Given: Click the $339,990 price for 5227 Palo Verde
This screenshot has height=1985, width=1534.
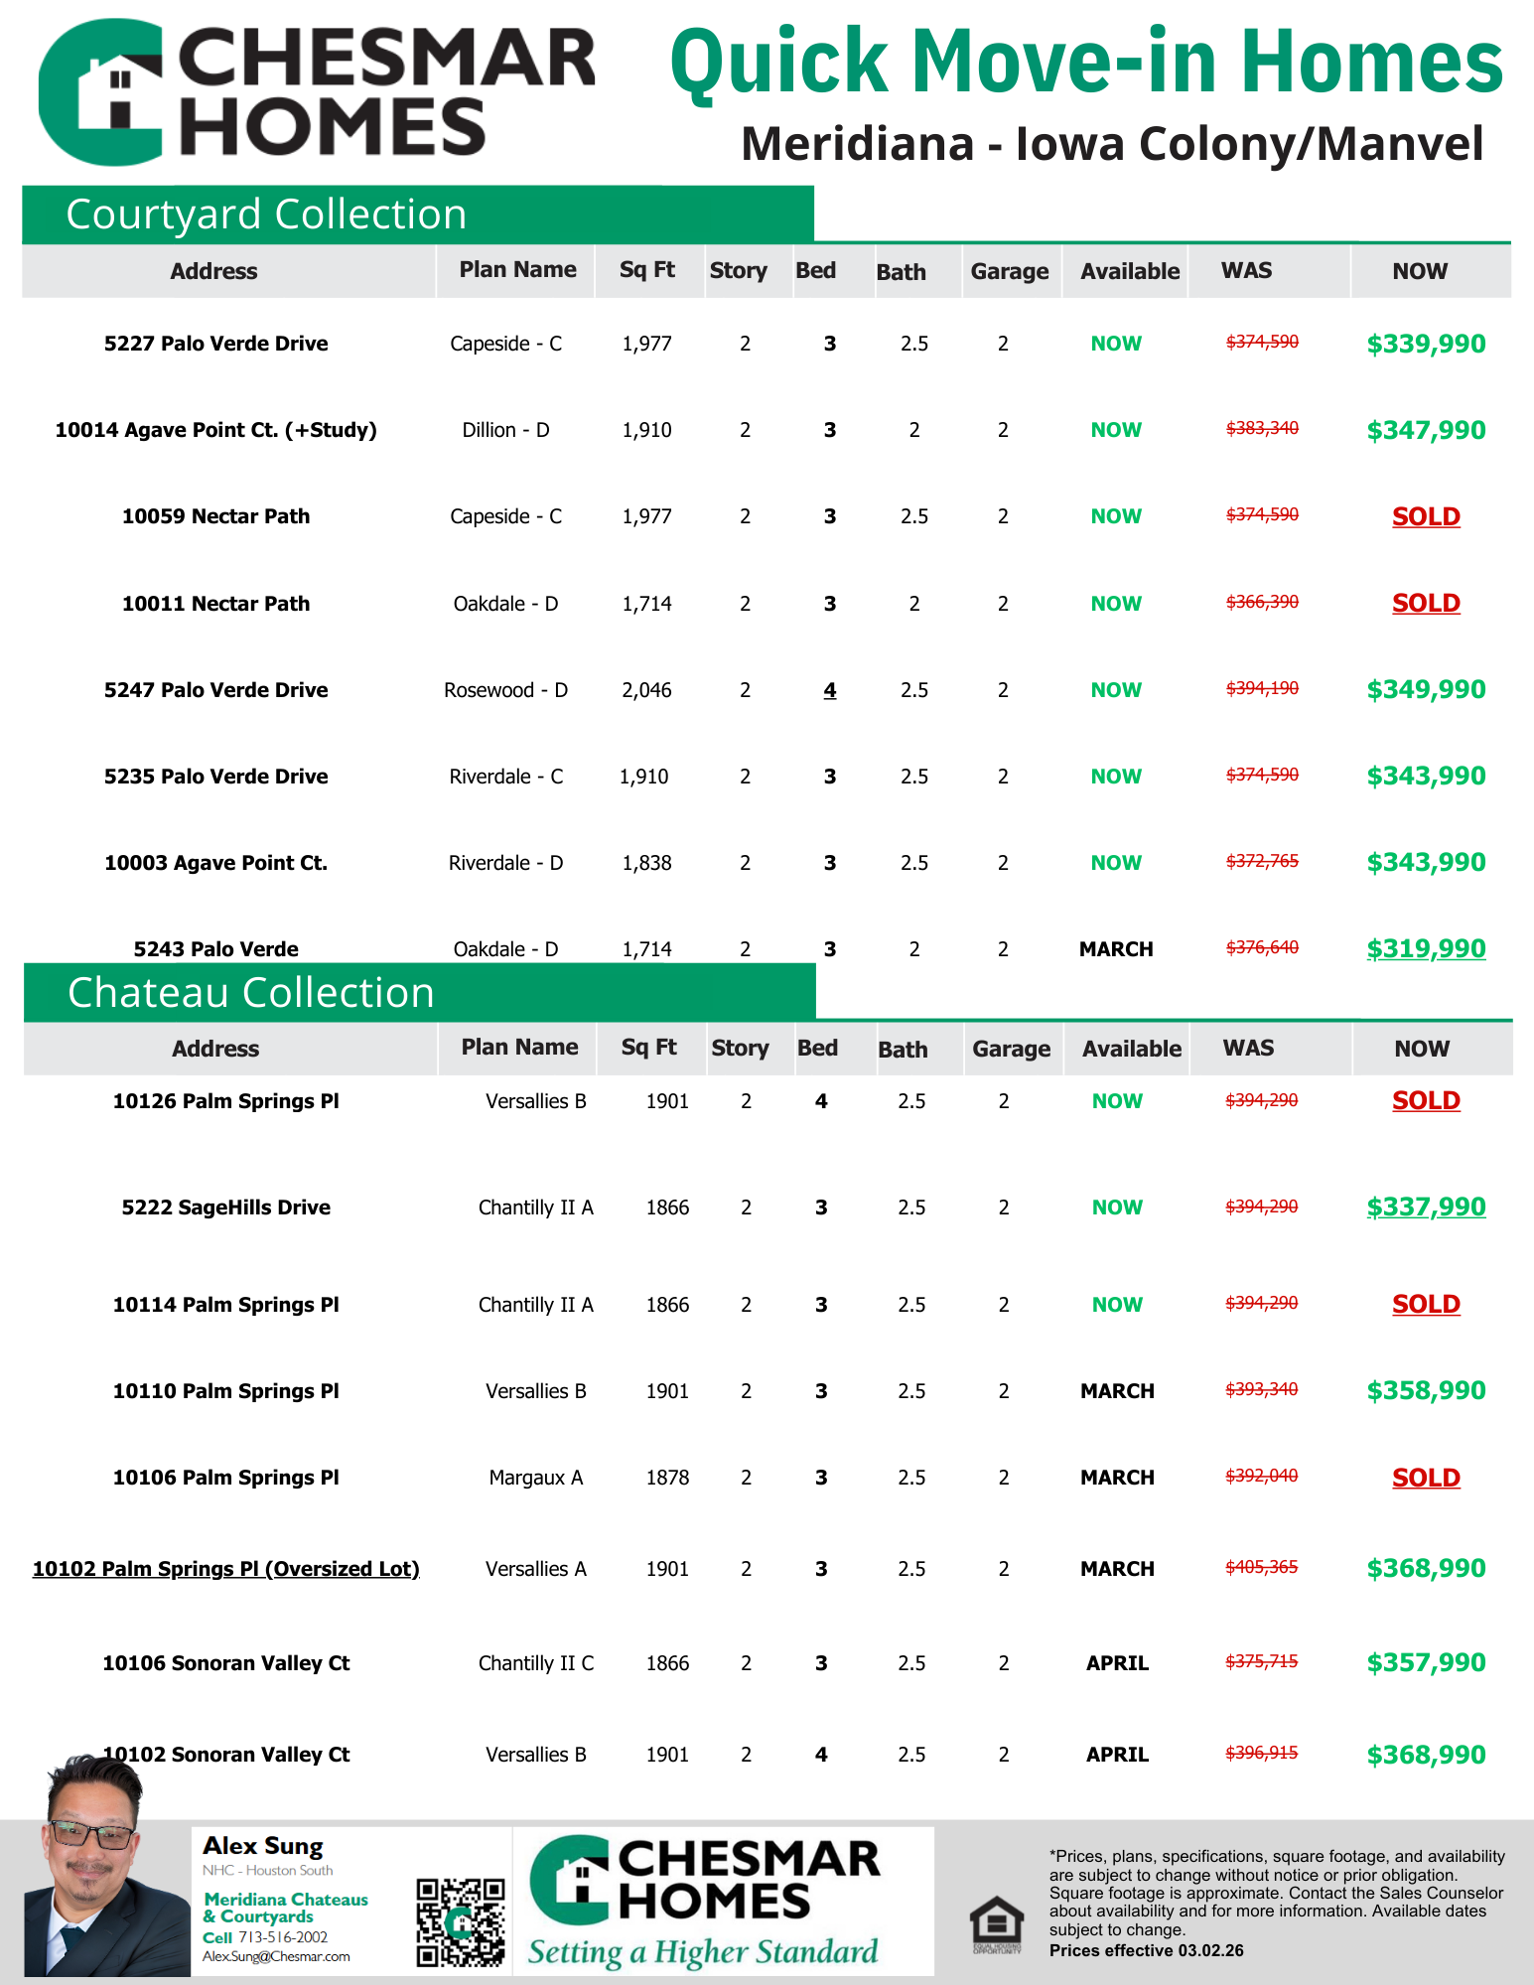Looking at the screenshot, I should tap(1426, 344).
